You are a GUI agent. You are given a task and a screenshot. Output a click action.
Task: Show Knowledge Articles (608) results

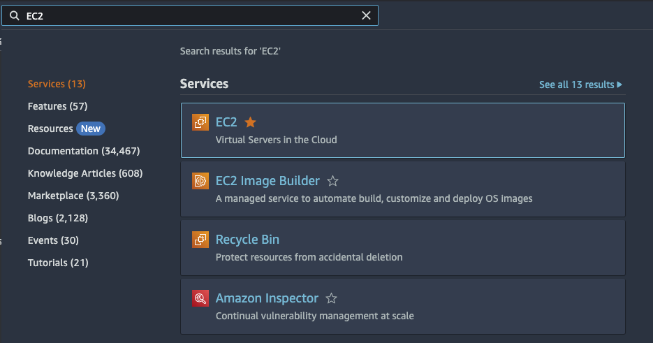(85, 173)
